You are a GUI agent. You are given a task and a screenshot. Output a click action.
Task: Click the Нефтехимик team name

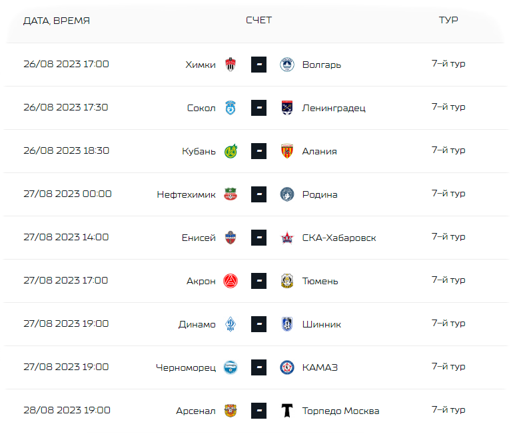click(187, 194)
